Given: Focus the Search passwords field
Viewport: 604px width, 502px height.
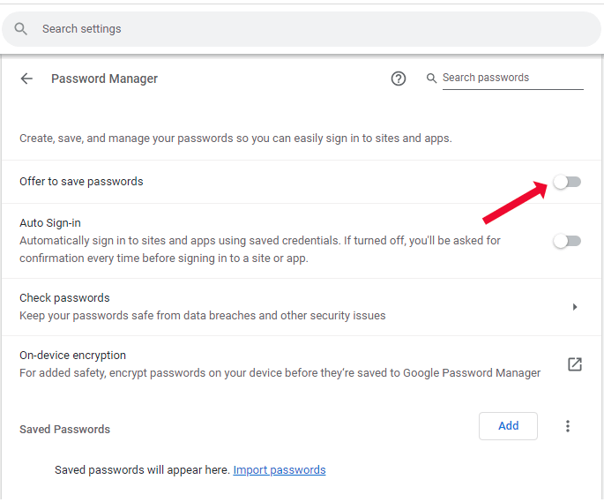Looking at the screenshot, I should pyautogui.click(x=511, y=79).
